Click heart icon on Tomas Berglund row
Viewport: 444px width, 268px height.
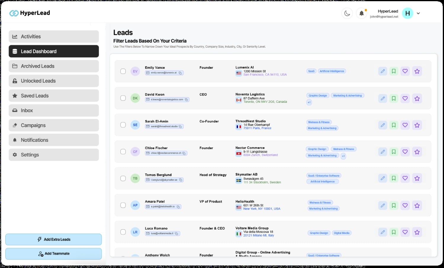point(405,178)
